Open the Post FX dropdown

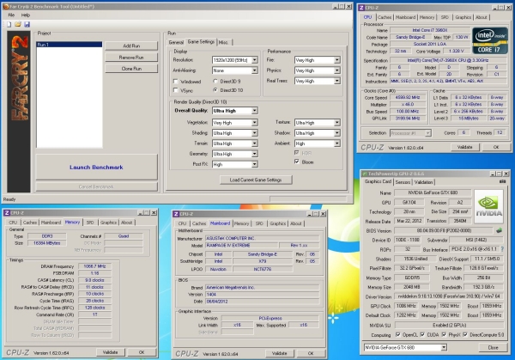[x=255, y=164]
